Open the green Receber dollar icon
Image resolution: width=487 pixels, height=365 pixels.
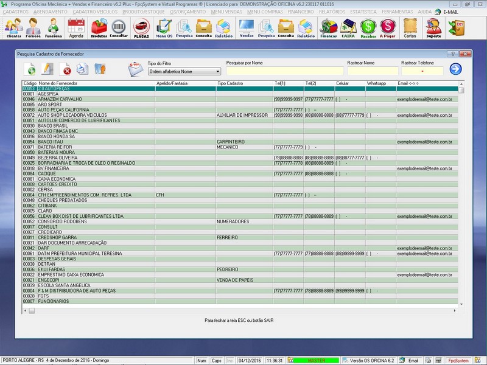tap(368, 28)
